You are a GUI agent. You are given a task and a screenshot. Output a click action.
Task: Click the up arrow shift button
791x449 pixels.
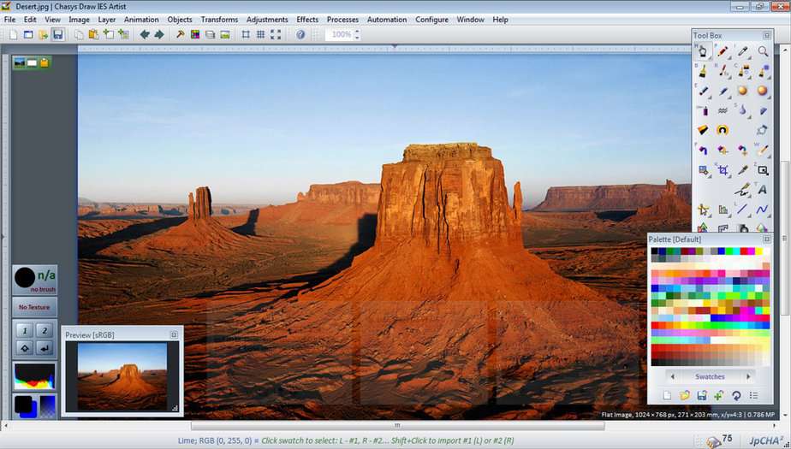pyautogui.click(x=25, y=348)
